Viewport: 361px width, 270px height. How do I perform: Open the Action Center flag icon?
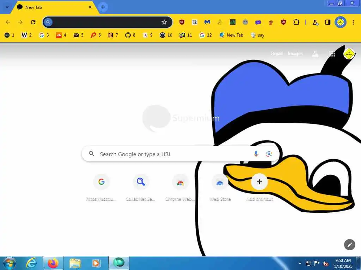(x=317, y=263)
